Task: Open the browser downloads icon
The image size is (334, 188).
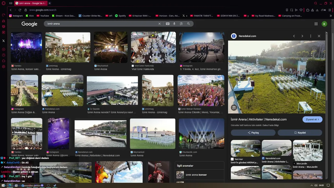Action: point(317,10)
